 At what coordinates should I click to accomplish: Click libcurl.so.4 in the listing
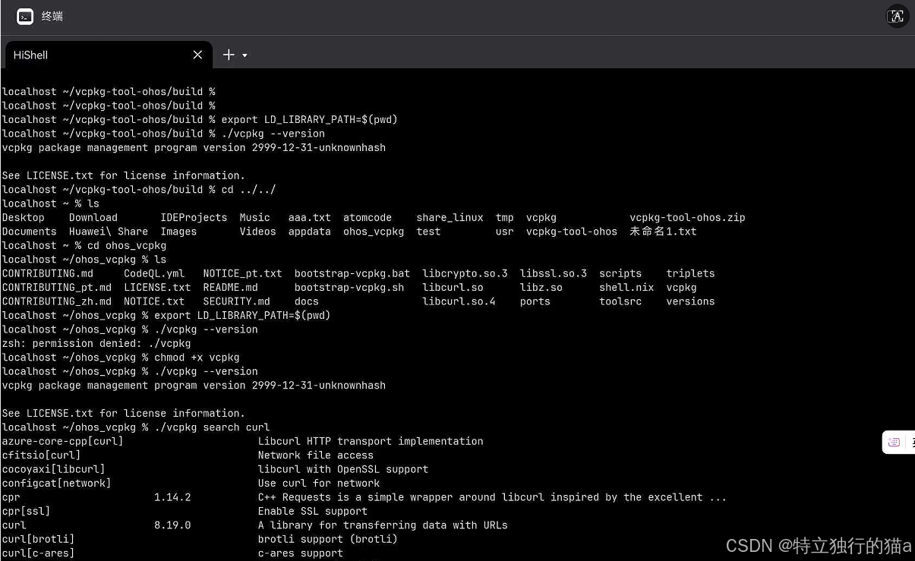(459, 301)
